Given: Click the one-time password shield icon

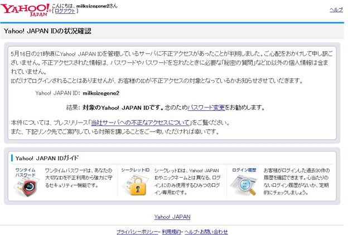Looking at the screenshot, I should pyautogui.click(x=27, y=187).
